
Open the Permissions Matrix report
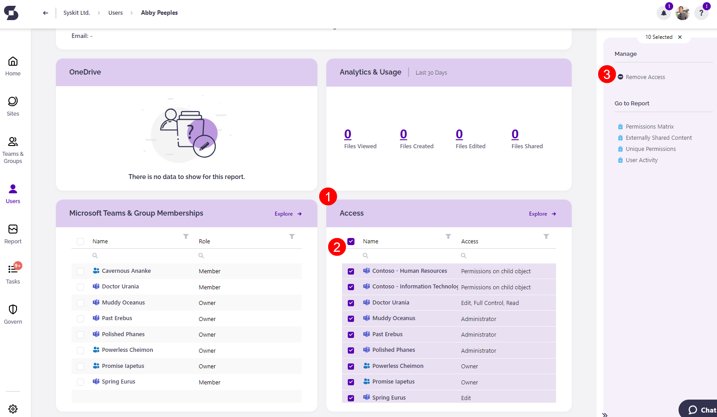[649, 127]
